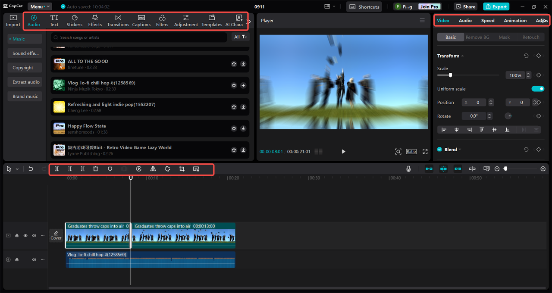Uncheck the Blend checkbox

pos(439,150)
